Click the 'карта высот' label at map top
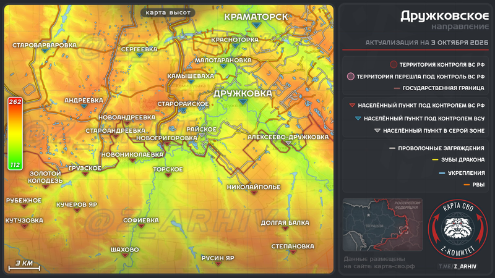This screenshot has width=495, height=278. pos(168,12)
